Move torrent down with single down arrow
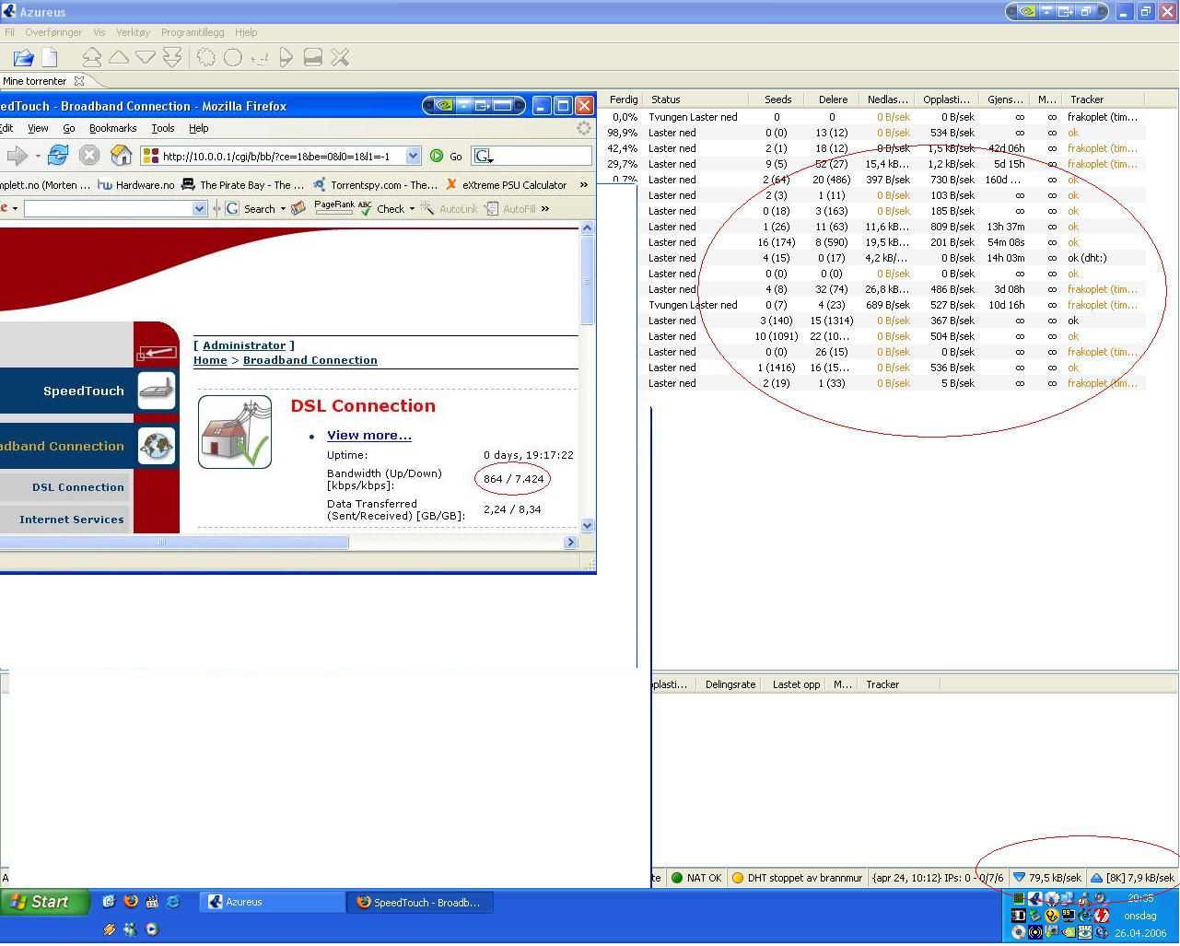The image size is (1180, 946). [x=146, y=58]
